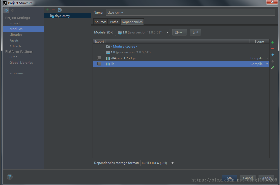This screenshot has height=185, width=280.
Task: Switch to the Paths tab
Action: (x=114, y=22)
